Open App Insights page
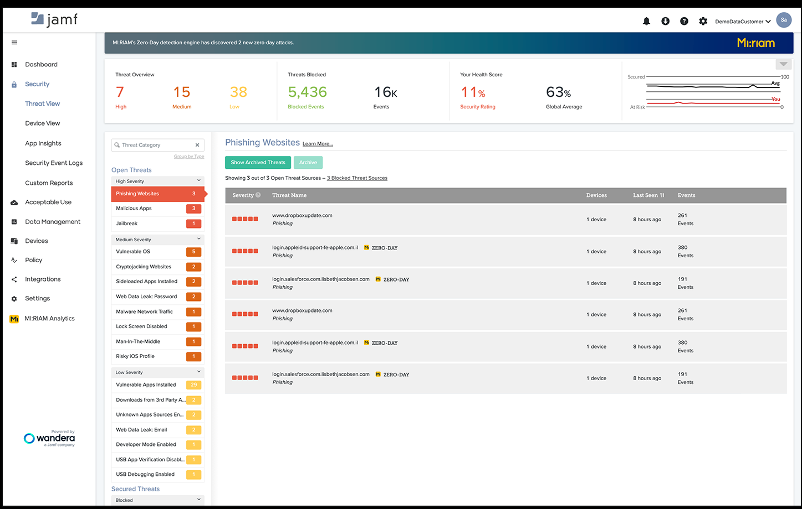The image size is (802, 509). click(43, 143)
